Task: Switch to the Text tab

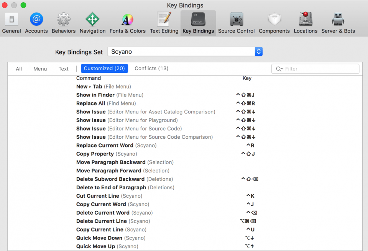Action: (x=63, y=69)
